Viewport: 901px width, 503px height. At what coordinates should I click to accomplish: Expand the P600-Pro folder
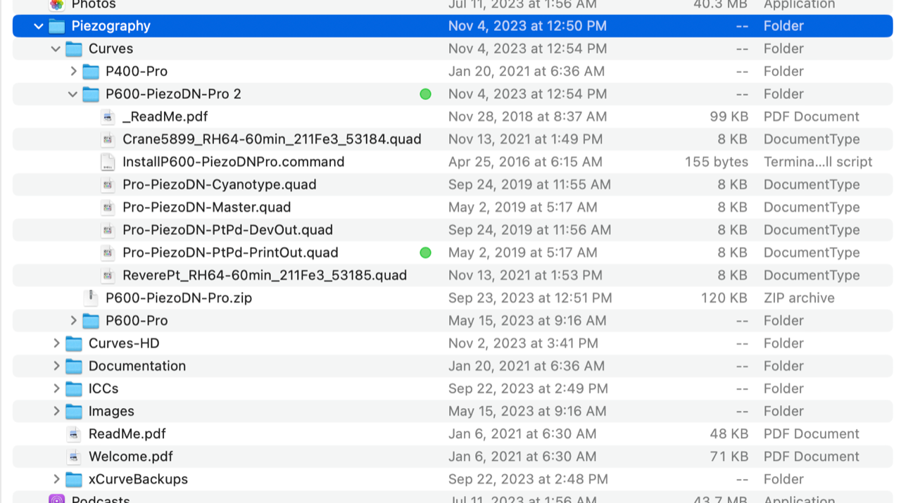point(73,321)
